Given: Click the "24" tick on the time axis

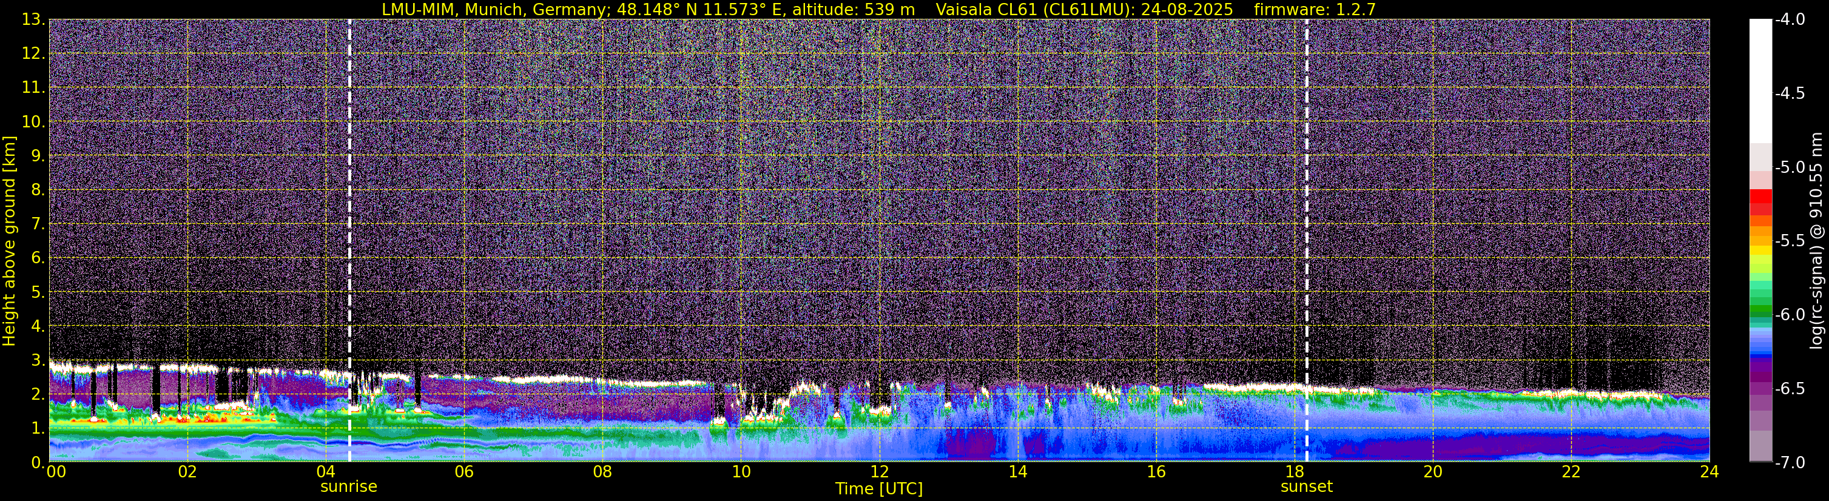Looking at the screenshot, I should (1709, 472).
